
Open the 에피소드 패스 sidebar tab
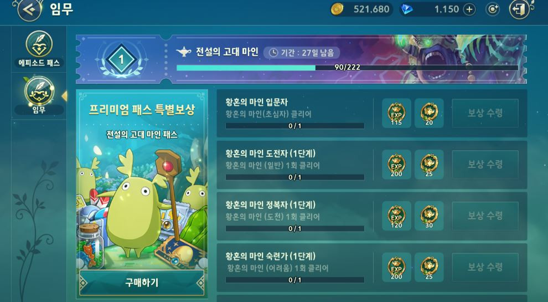pos(39,49)
